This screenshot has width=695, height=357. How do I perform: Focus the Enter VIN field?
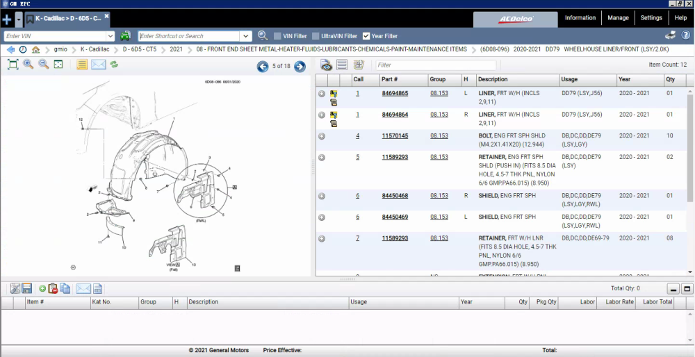click(x=55, y=36)
